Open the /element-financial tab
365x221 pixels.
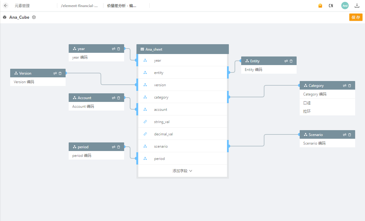point(80,6)
